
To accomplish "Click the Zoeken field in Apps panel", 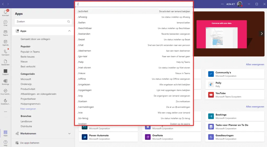I will coord(40,22).
